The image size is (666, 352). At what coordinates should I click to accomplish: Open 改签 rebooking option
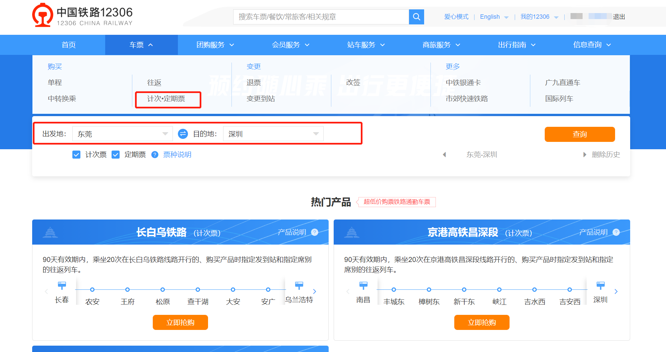pos(353,83)
